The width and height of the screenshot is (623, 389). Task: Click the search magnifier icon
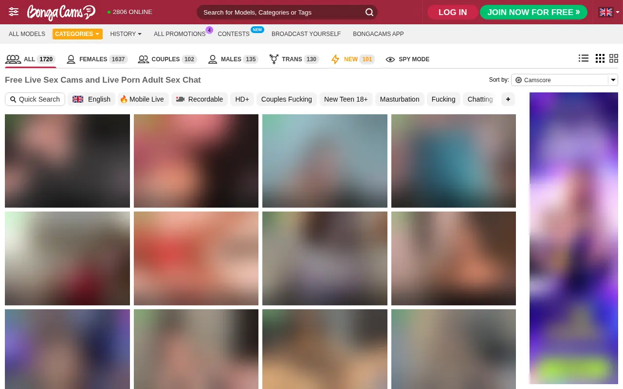pos(369,12)
